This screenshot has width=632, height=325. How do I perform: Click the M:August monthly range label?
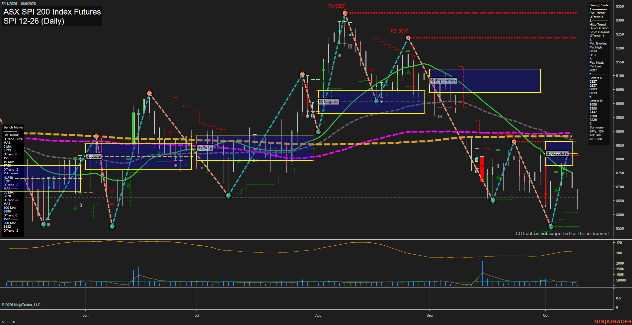coord(329,102)
